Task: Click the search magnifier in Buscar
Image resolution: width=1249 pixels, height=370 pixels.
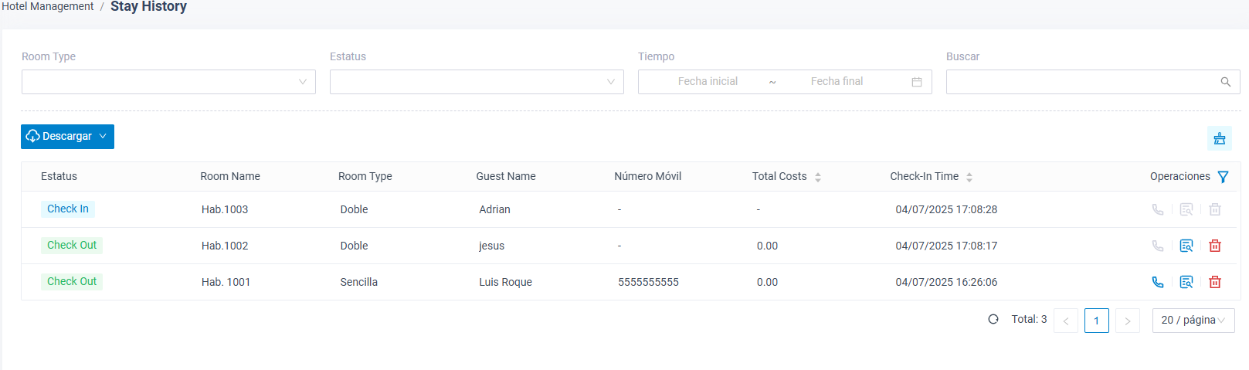Action: [x=1225, y=82]
